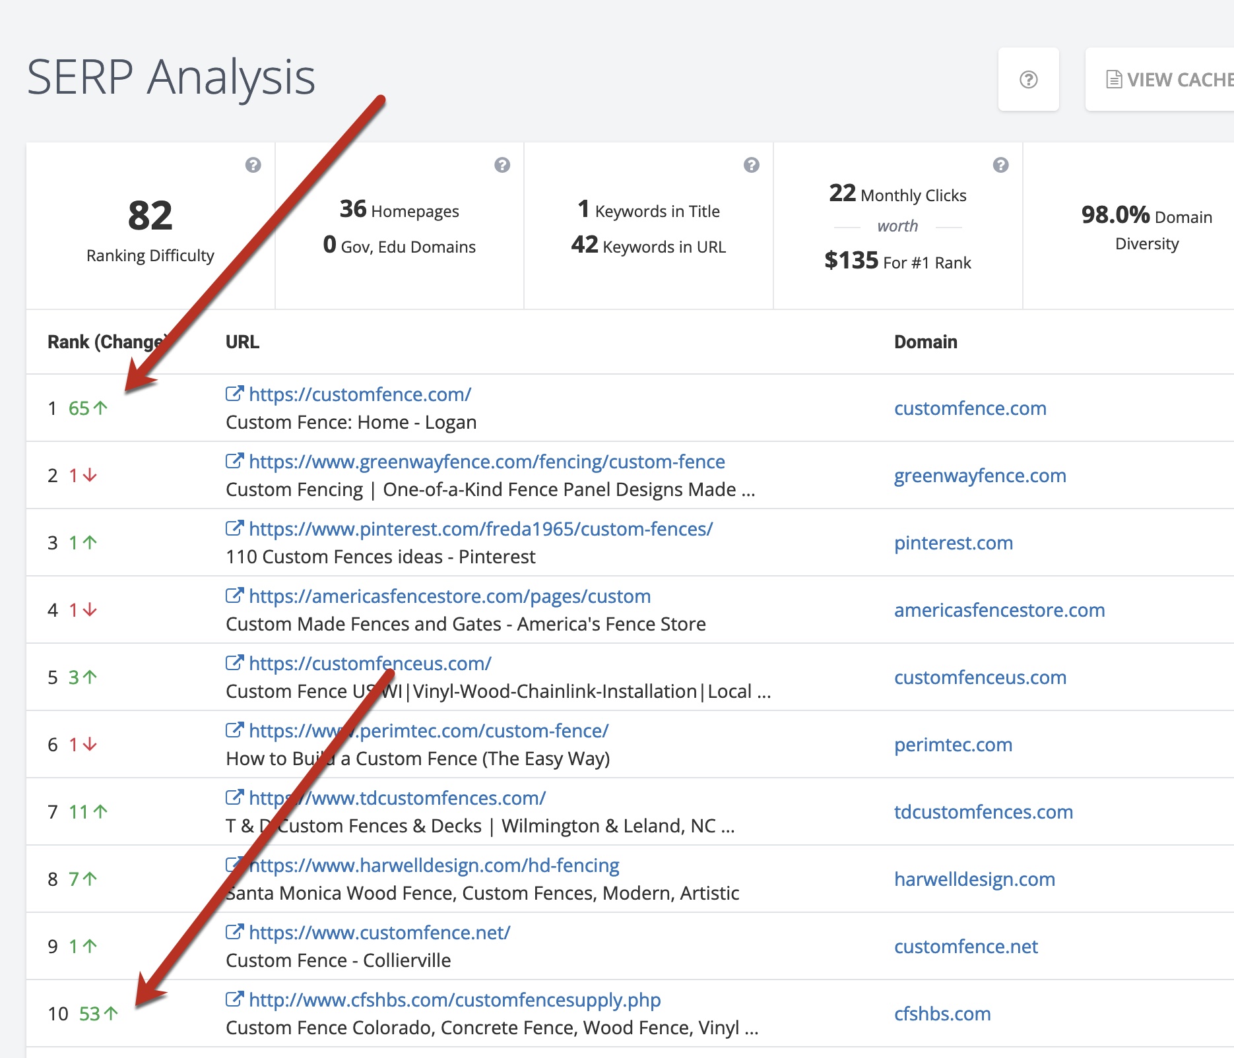The height and width of the screenshot is (1058, 1234).
Task: Visit the customfence.net domain link
Action: [x=965, y=947]
